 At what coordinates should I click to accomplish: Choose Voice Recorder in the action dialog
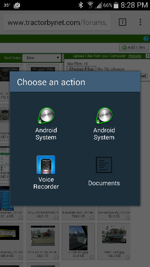46,172
